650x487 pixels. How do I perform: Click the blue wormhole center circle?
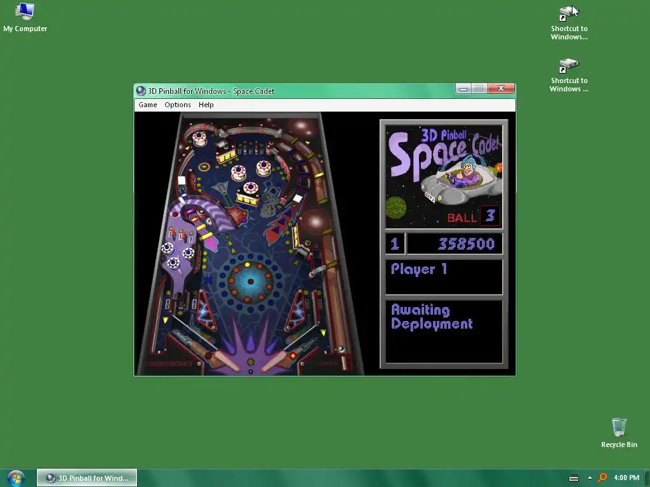coord(250,282)
